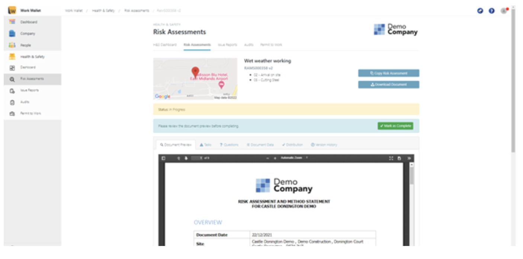
Task: Click the red map pin marker
Action: (195, 72)
